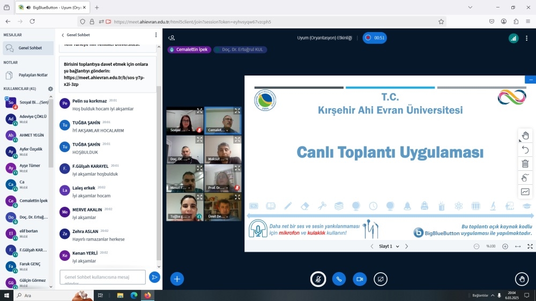Open Ümit De webcam name dropdown
The width and height of the screenshot is (536, 301).
(x=218, y=216)
